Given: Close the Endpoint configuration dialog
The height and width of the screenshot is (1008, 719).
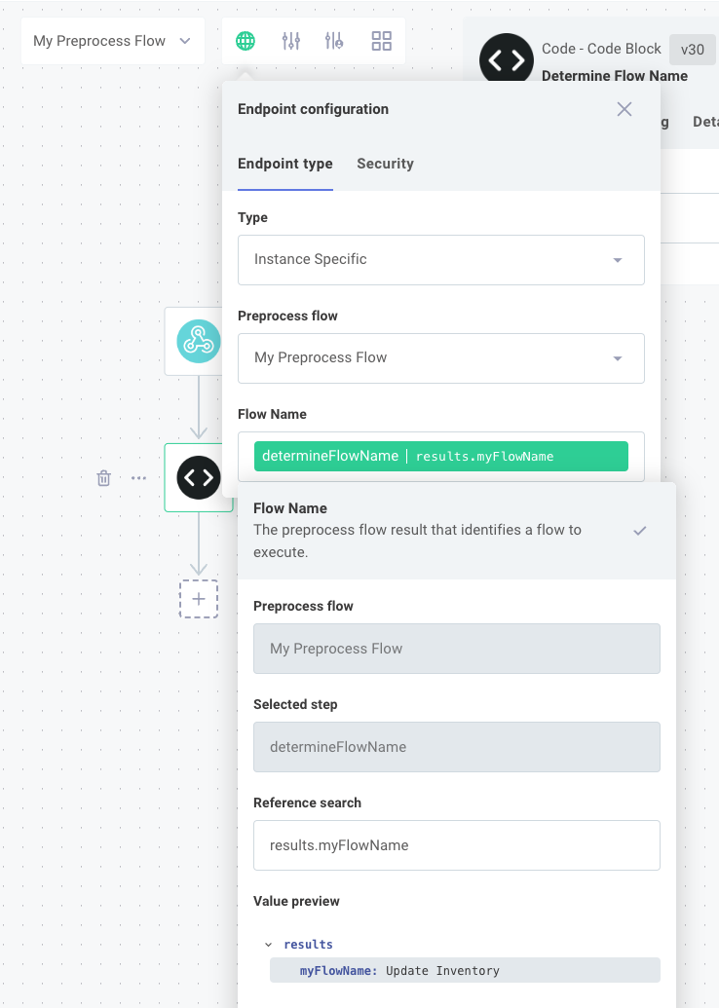Looking at the screenshot, I should point(624,109).
